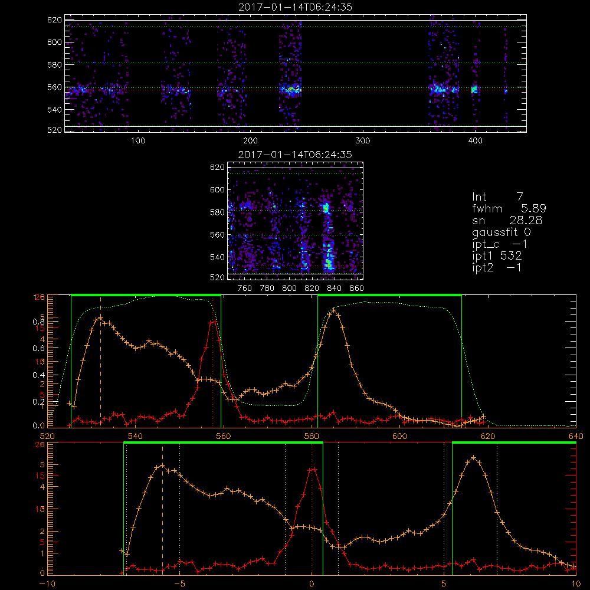590x590 pixels.
Task: Click the x-axis label 100 on the wide spectrogram
Action: pyautogui.click(x=138, y=141)
